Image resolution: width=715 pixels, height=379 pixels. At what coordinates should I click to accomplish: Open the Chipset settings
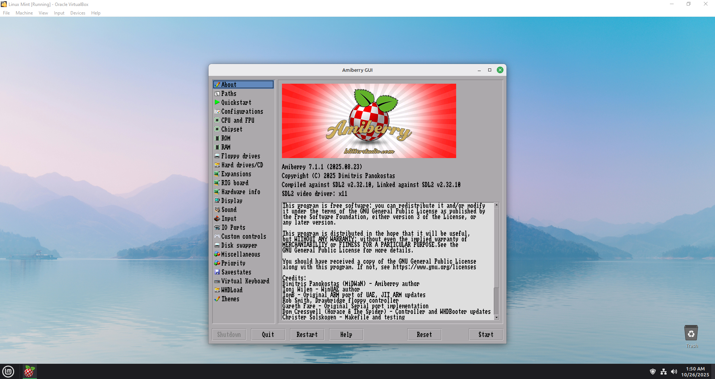point(243,129)
